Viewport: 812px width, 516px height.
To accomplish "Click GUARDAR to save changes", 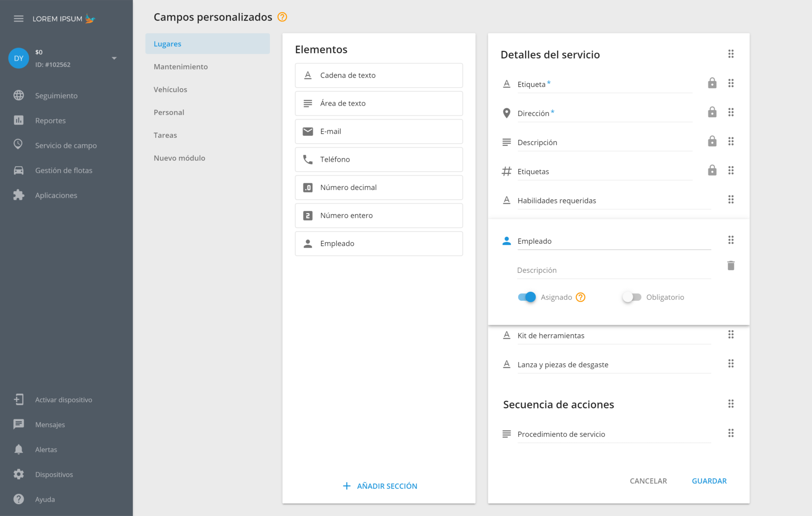I will pos(709,481).
